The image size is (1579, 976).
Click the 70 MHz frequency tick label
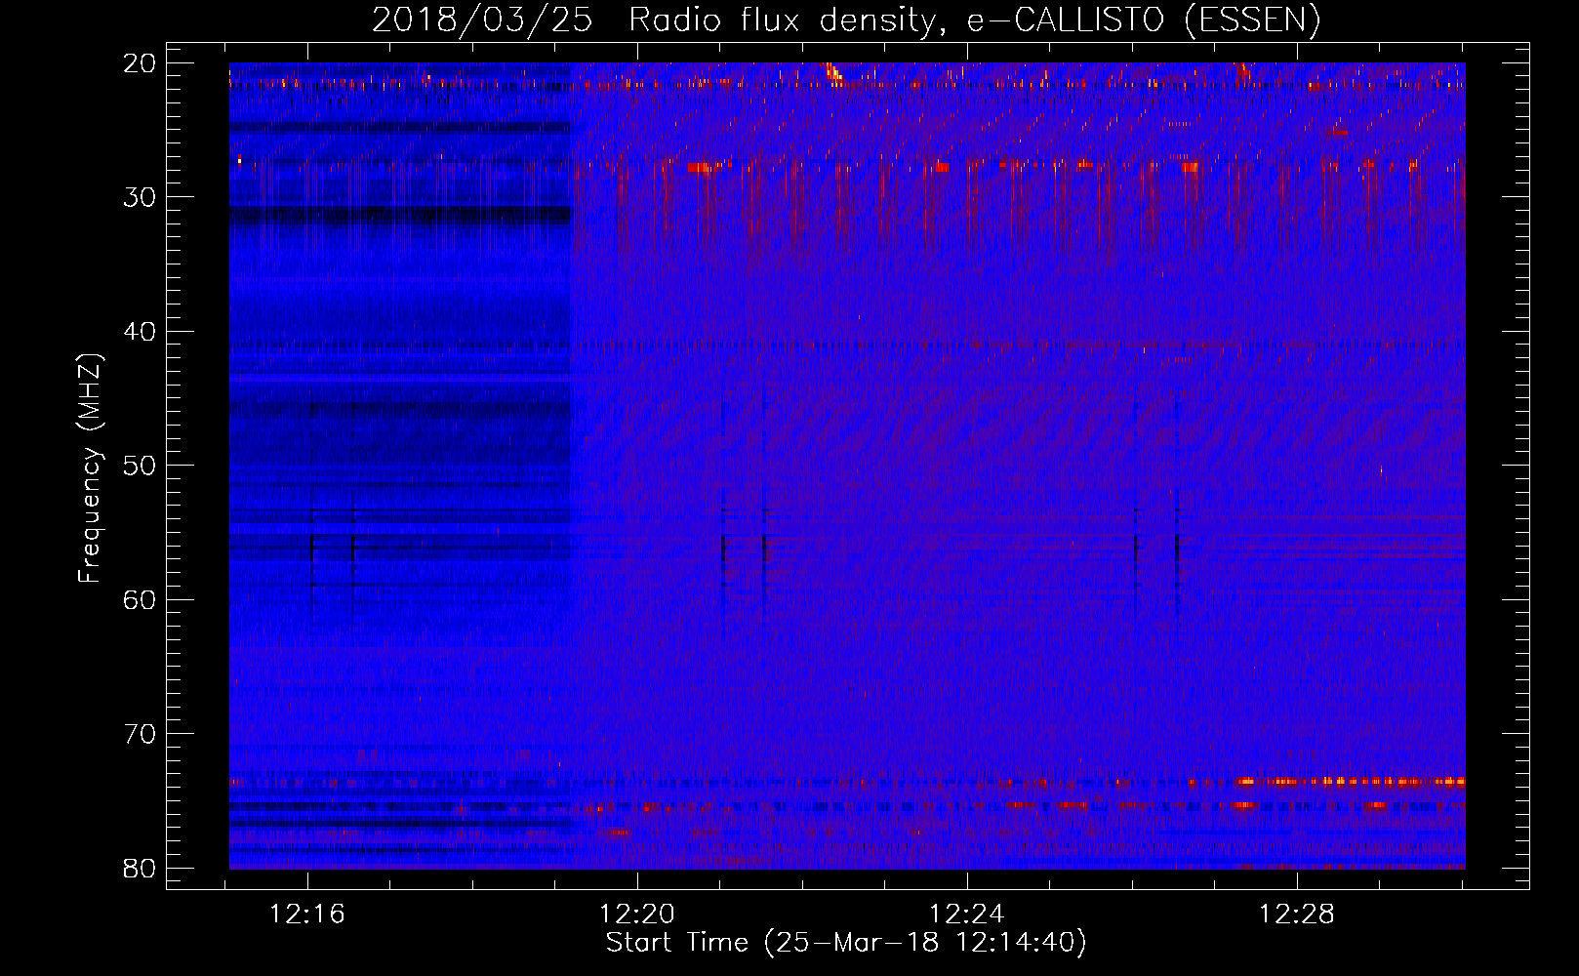141,734
